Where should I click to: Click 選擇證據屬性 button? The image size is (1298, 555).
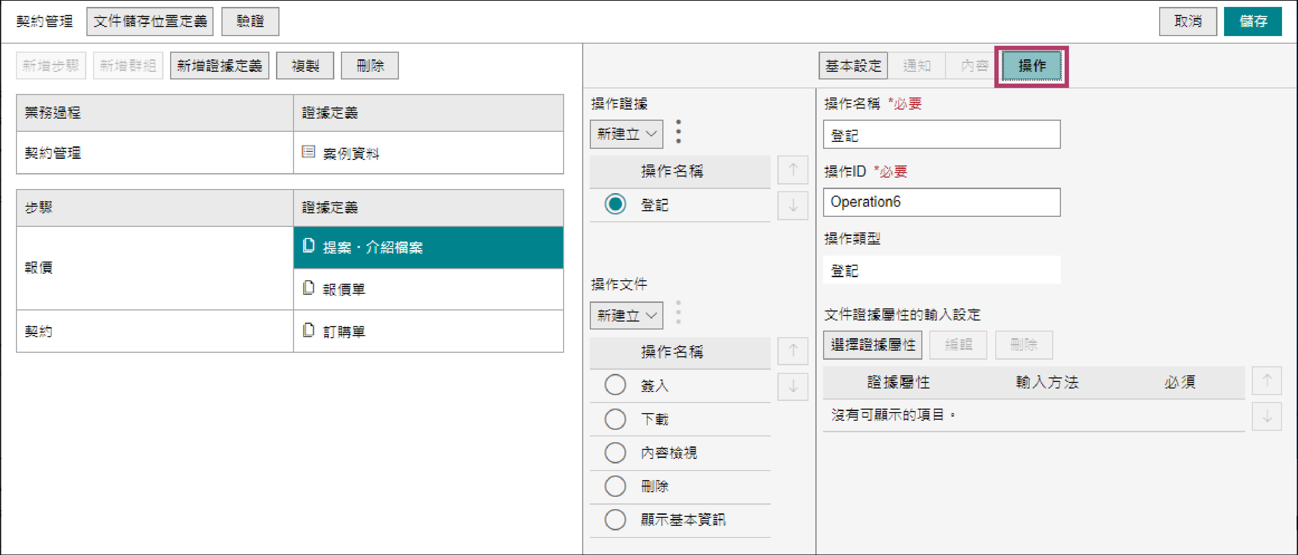click(872, 345)
